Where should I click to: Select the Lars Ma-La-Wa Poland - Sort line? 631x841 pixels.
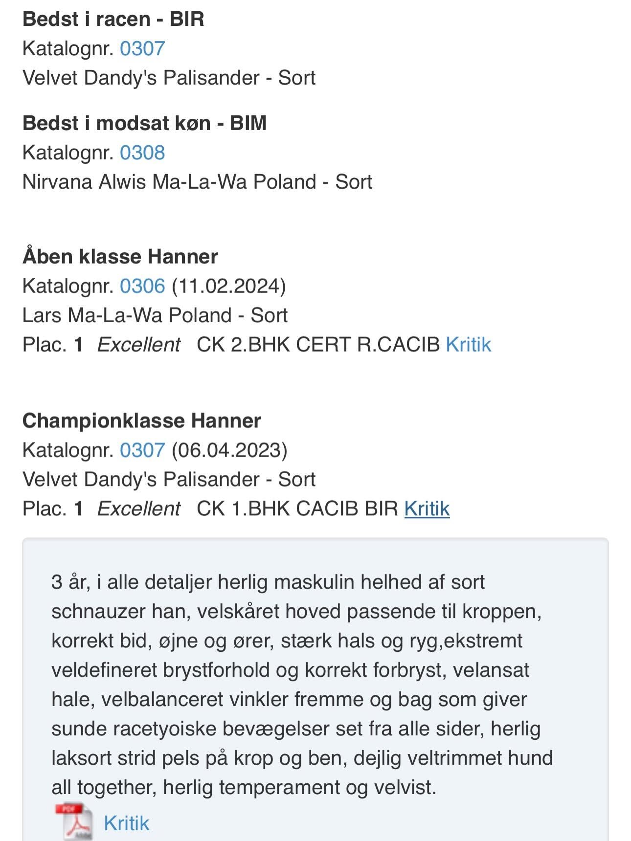point(155,315)
